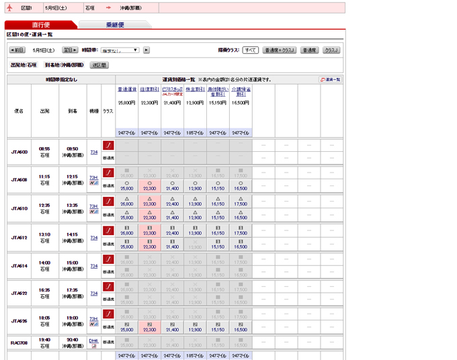This screenshot has height=360, width=457.
Task: Select JTA612 Class J fare 16,150
Action: click(218, 230)
